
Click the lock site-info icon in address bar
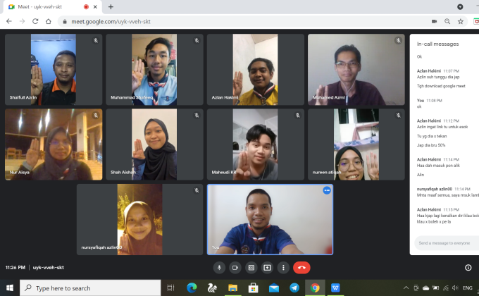tap(65, 22)
